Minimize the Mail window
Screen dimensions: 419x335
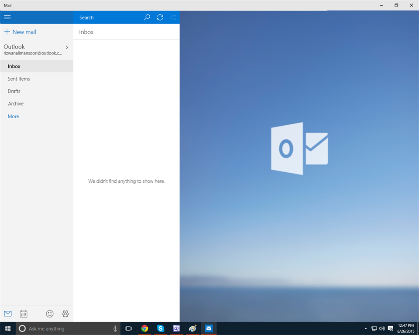[381, 5]
